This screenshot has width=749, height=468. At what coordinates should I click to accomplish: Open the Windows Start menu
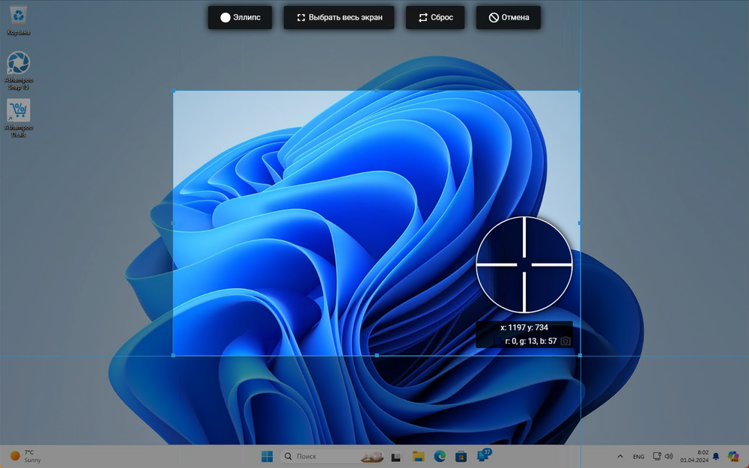267,457
